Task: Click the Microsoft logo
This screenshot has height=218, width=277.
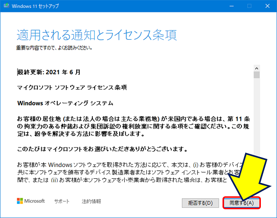Action: 31,201
